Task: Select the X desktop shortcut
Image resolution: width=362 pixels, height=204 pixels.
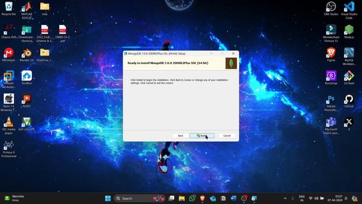Action: click(x=349, y=124)
